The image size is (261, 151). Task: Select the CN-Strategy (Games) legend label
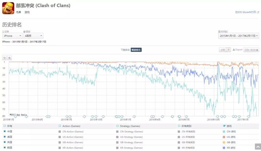click(132, 131)
